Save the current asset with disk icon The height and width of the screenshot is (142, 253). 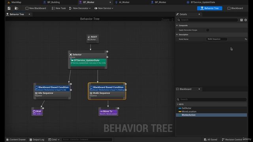point(9,8)
